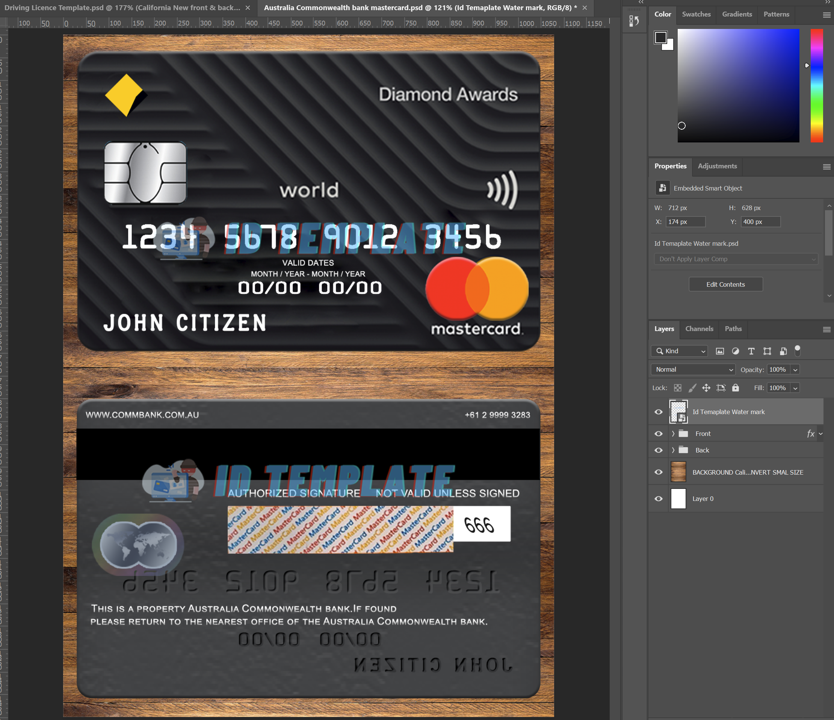This screenshot has height=720, width=834.
Task: Hide the Front group
Action: [659, 434]
